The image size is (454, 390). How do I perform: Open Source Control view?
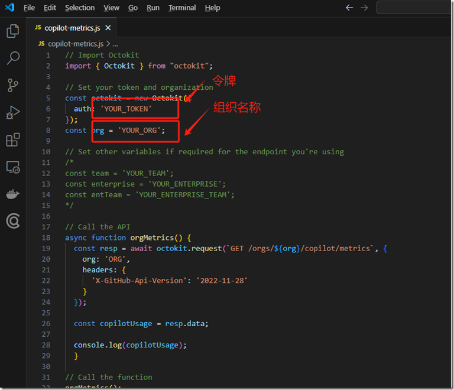(x=13, y=85)
